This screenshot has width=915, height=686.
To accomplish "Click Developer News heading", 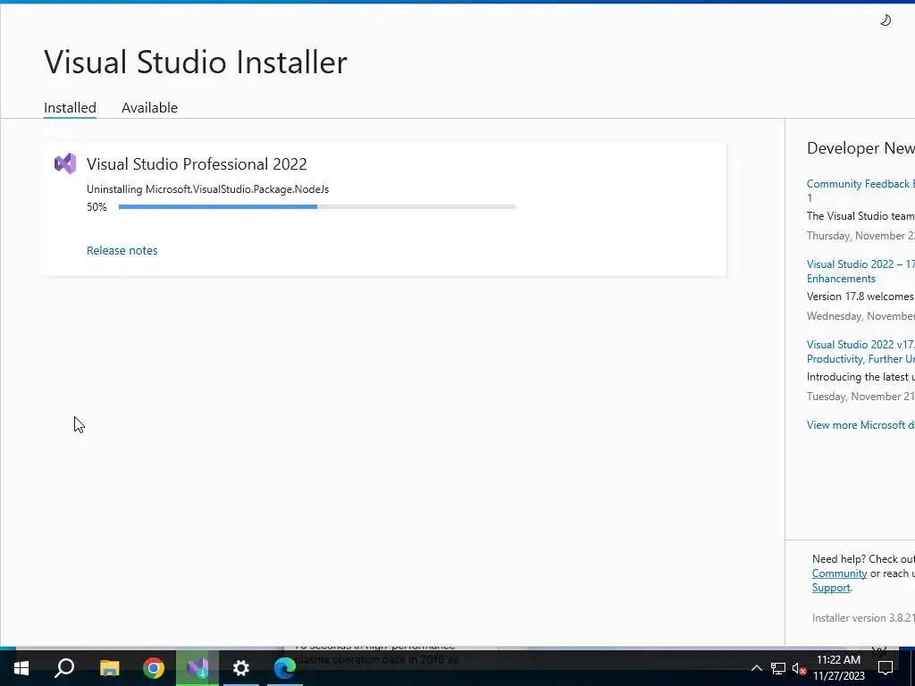I will coord(860,148).
